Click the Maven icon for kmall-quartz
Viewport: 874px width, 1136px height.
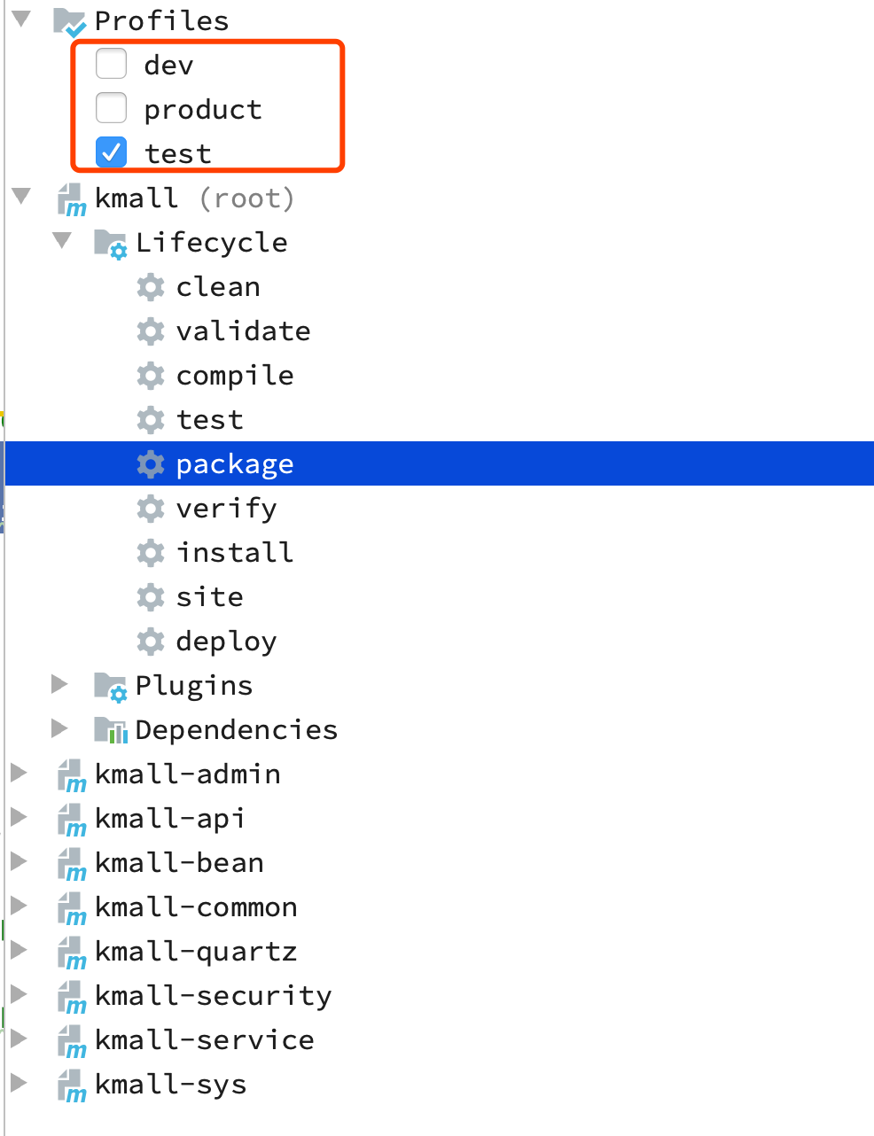point(71,953)
